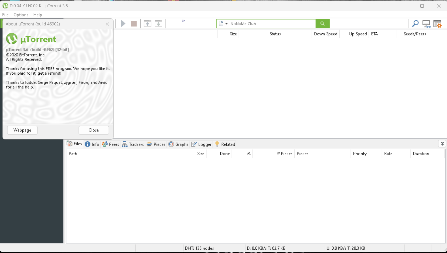447x253 pixels.
Task: Switch to the Logger tab
Action: pyautogui.click(x=201, y=144)
